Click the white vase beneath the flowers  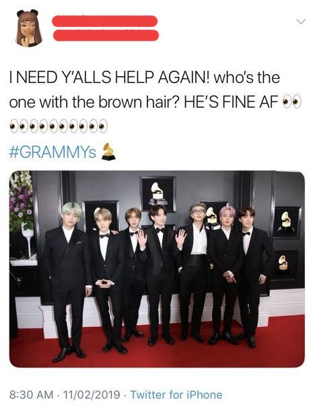28,239
